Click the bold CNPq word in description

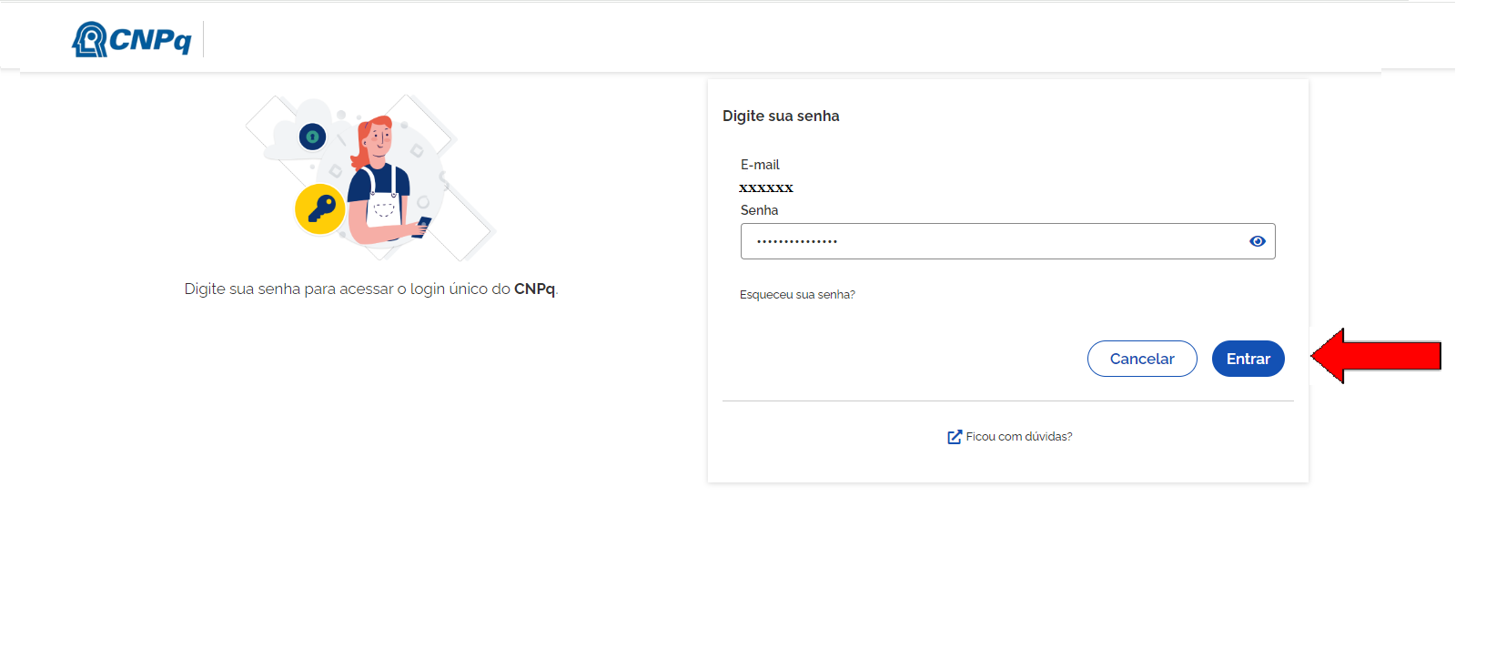pos(534,289)
